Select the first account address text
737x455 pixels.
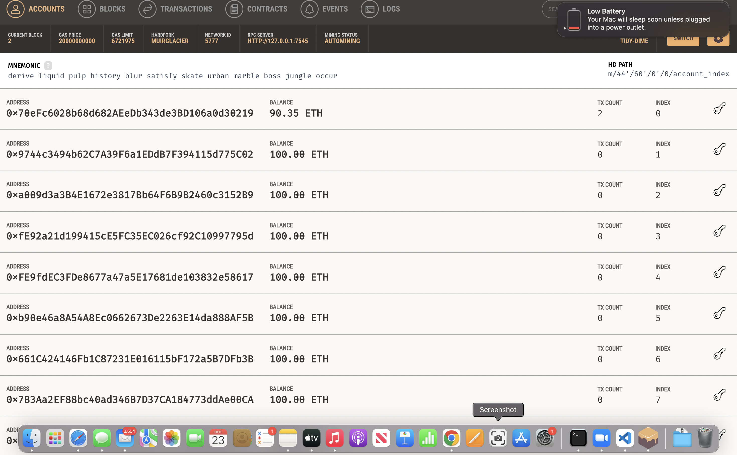pyautogui.click(x=130, y=113)
